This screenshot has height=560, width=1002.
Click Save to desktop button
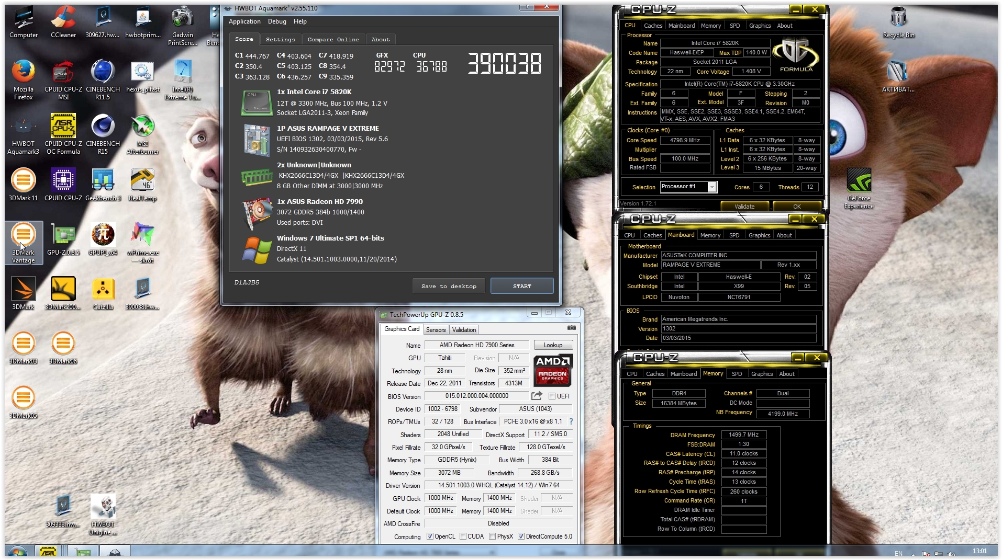click(x=449, y=286)
